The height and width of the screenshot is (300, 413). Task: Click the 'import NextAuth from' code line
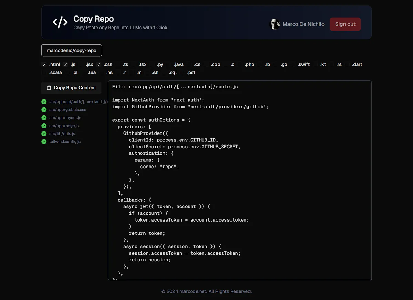158,100
